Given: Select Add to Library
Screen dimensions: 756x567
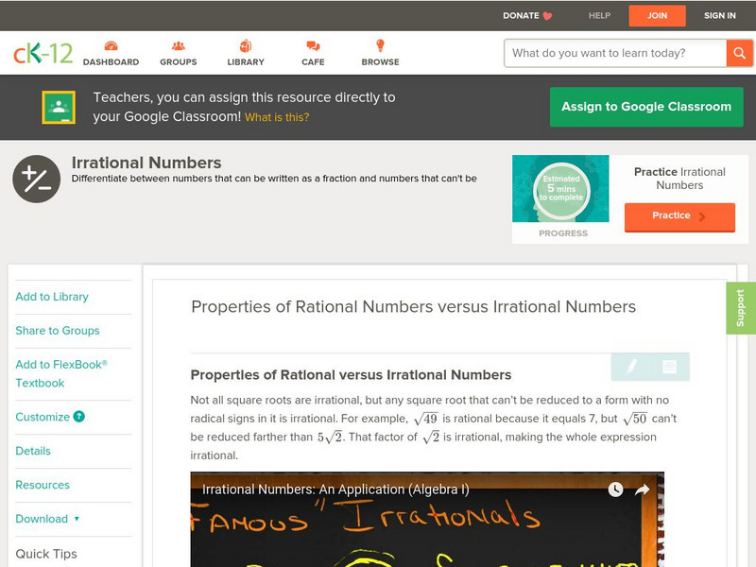Looking at the screenshot, I should click(x=52, y=297).
